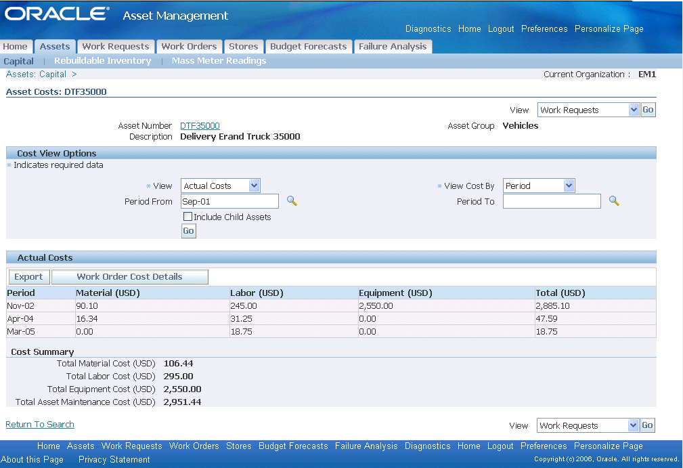This screenshot has height=468, width=683.
Task: Open the Failure Analysis tab
Action: [x=393, y=46]
